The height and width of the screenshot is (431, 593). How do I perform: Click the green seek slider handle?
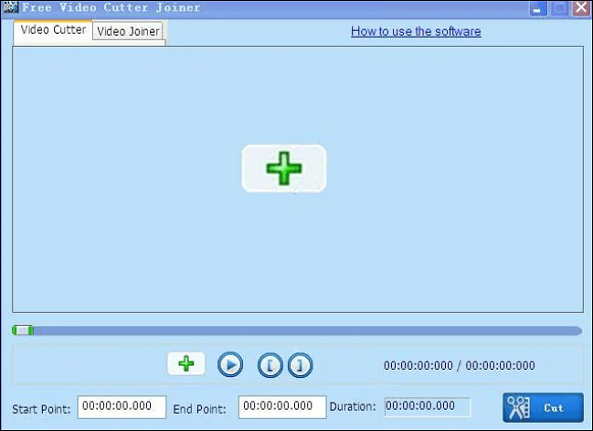pyautogui.click(x=23, y=330)
